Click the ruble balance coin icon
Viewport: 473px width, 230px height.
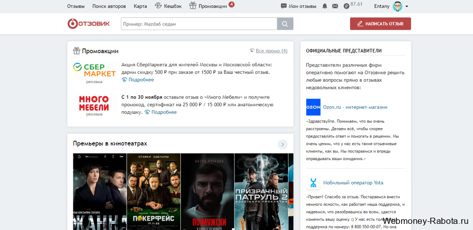coord(346,6)
